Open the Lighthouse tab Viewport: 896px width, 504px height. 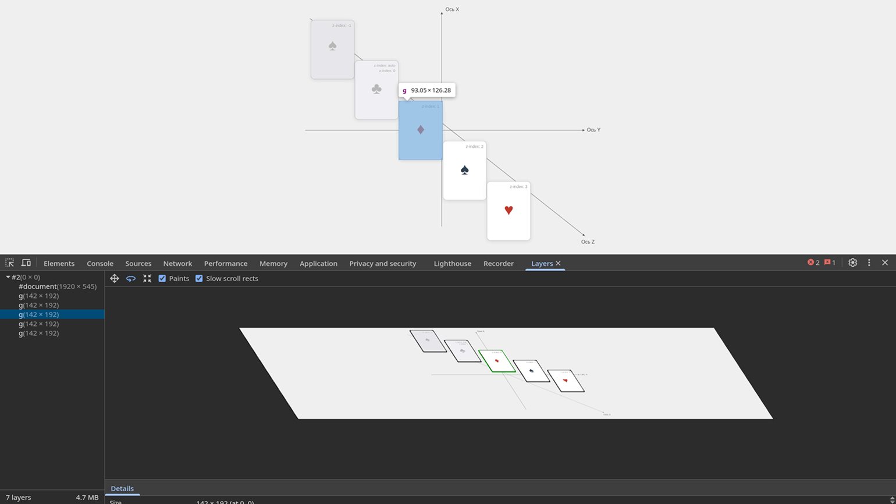tap(452, 264)
